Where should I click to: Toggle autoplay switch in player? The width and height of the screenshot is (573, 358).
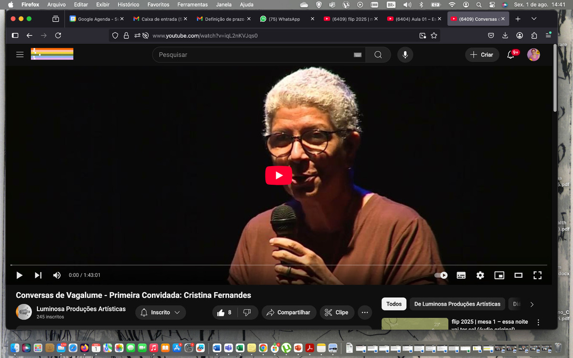(441, 275)
